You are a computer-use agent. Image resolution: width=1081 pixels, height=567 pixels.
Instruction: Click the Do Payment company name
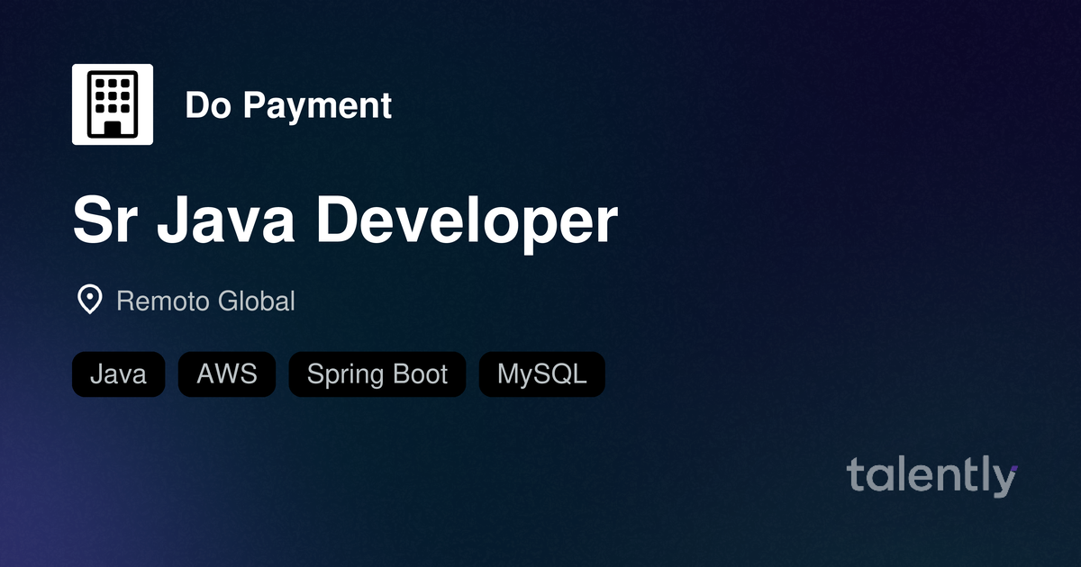tap(288, 105)
